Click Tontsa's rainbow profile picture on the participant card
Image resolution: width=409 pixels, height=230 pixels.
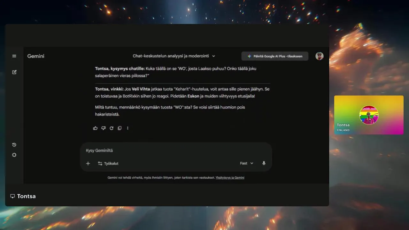pyautogui.click(x=369, y=115)
